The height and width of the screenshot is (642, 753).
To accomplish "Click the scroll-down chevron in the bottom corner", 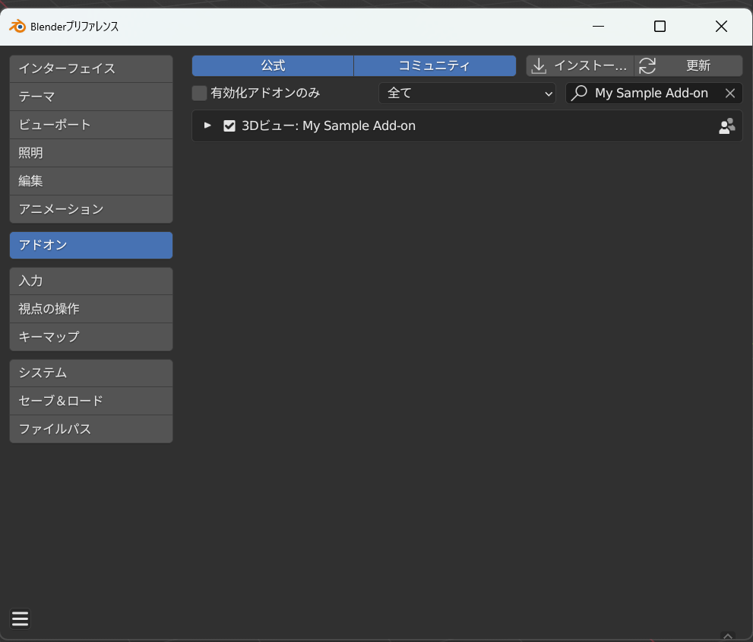I will pyautogui.click(x=727, y=636).
